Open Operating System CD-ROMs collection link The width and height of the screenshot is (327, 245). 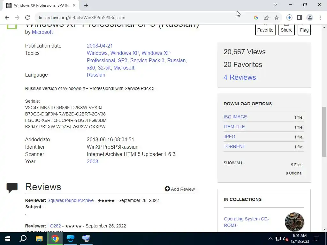(x=246, y=222)
